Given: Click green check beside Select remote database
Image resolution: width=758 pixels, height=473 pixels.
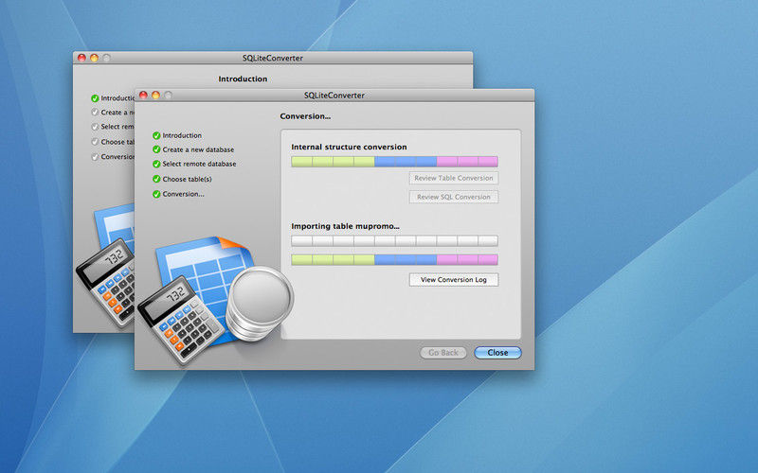Looking at the screenshot, I should [x=156, y=164].
